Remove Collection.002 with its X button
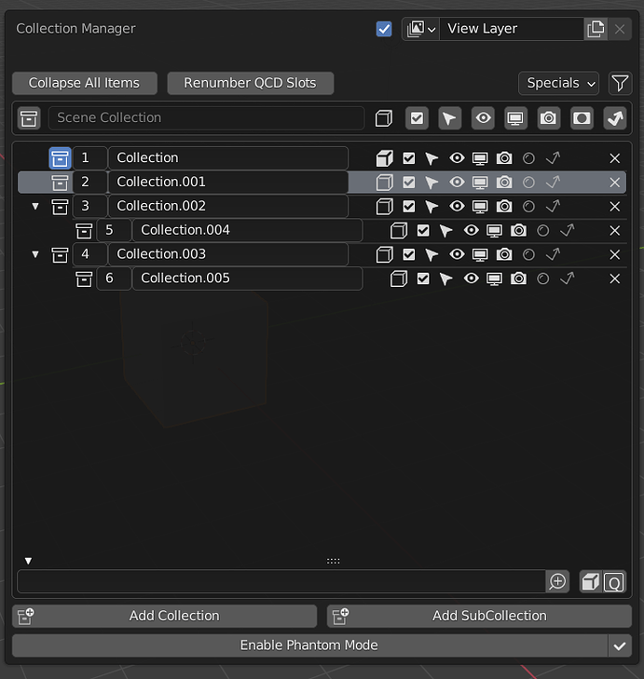The width and height of the screenshot is (644, 679). click(x=615, y=207)
